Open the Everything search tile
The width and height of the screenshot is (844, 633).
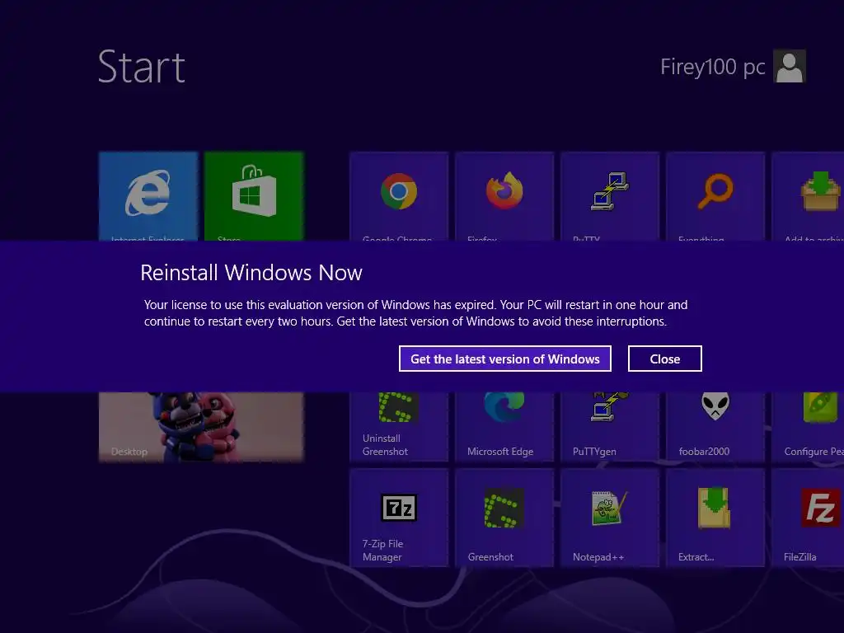[x=715, y=196]
